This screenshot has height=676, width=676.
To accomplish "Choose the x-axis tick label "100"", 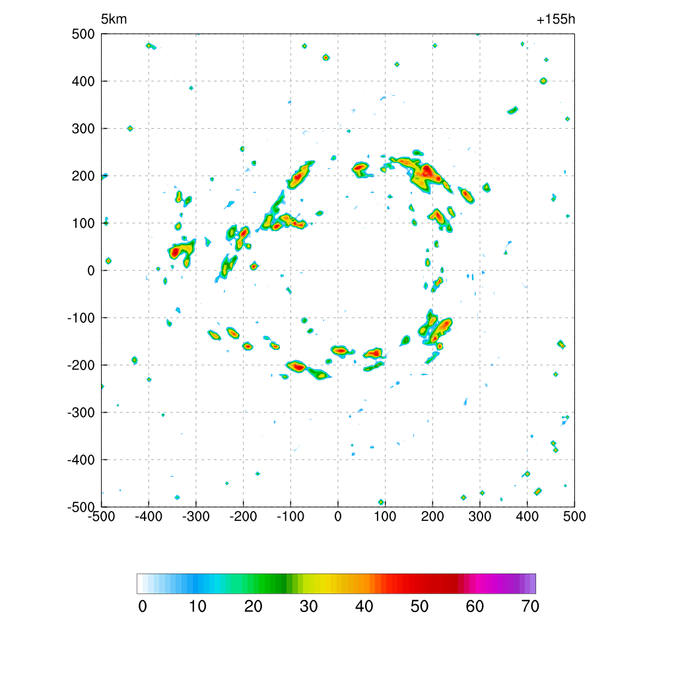I will pos(385,516).
